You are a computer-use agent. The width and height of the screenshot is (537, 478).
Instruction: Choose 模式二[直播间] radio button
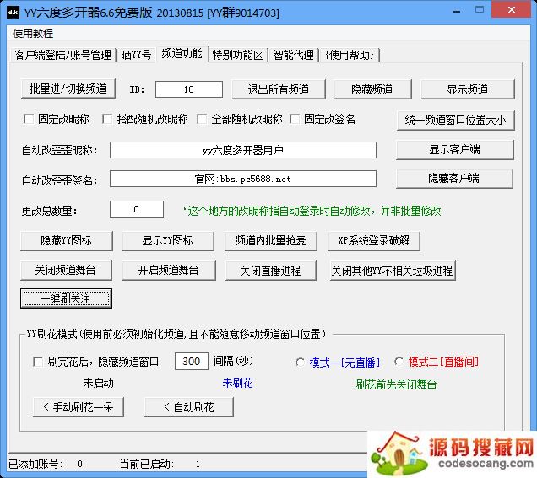[399, 362]
